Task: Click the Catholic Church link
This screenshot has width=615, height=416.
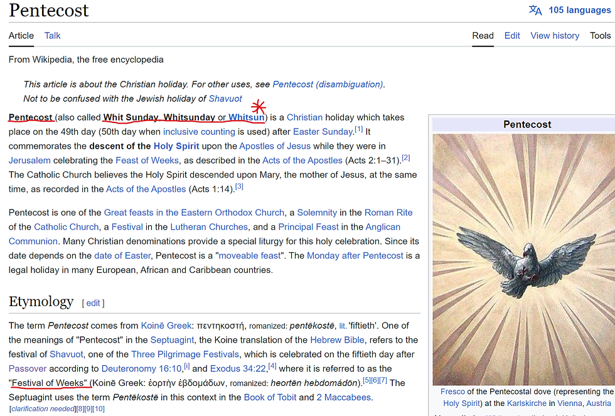Action: (67, 227)
